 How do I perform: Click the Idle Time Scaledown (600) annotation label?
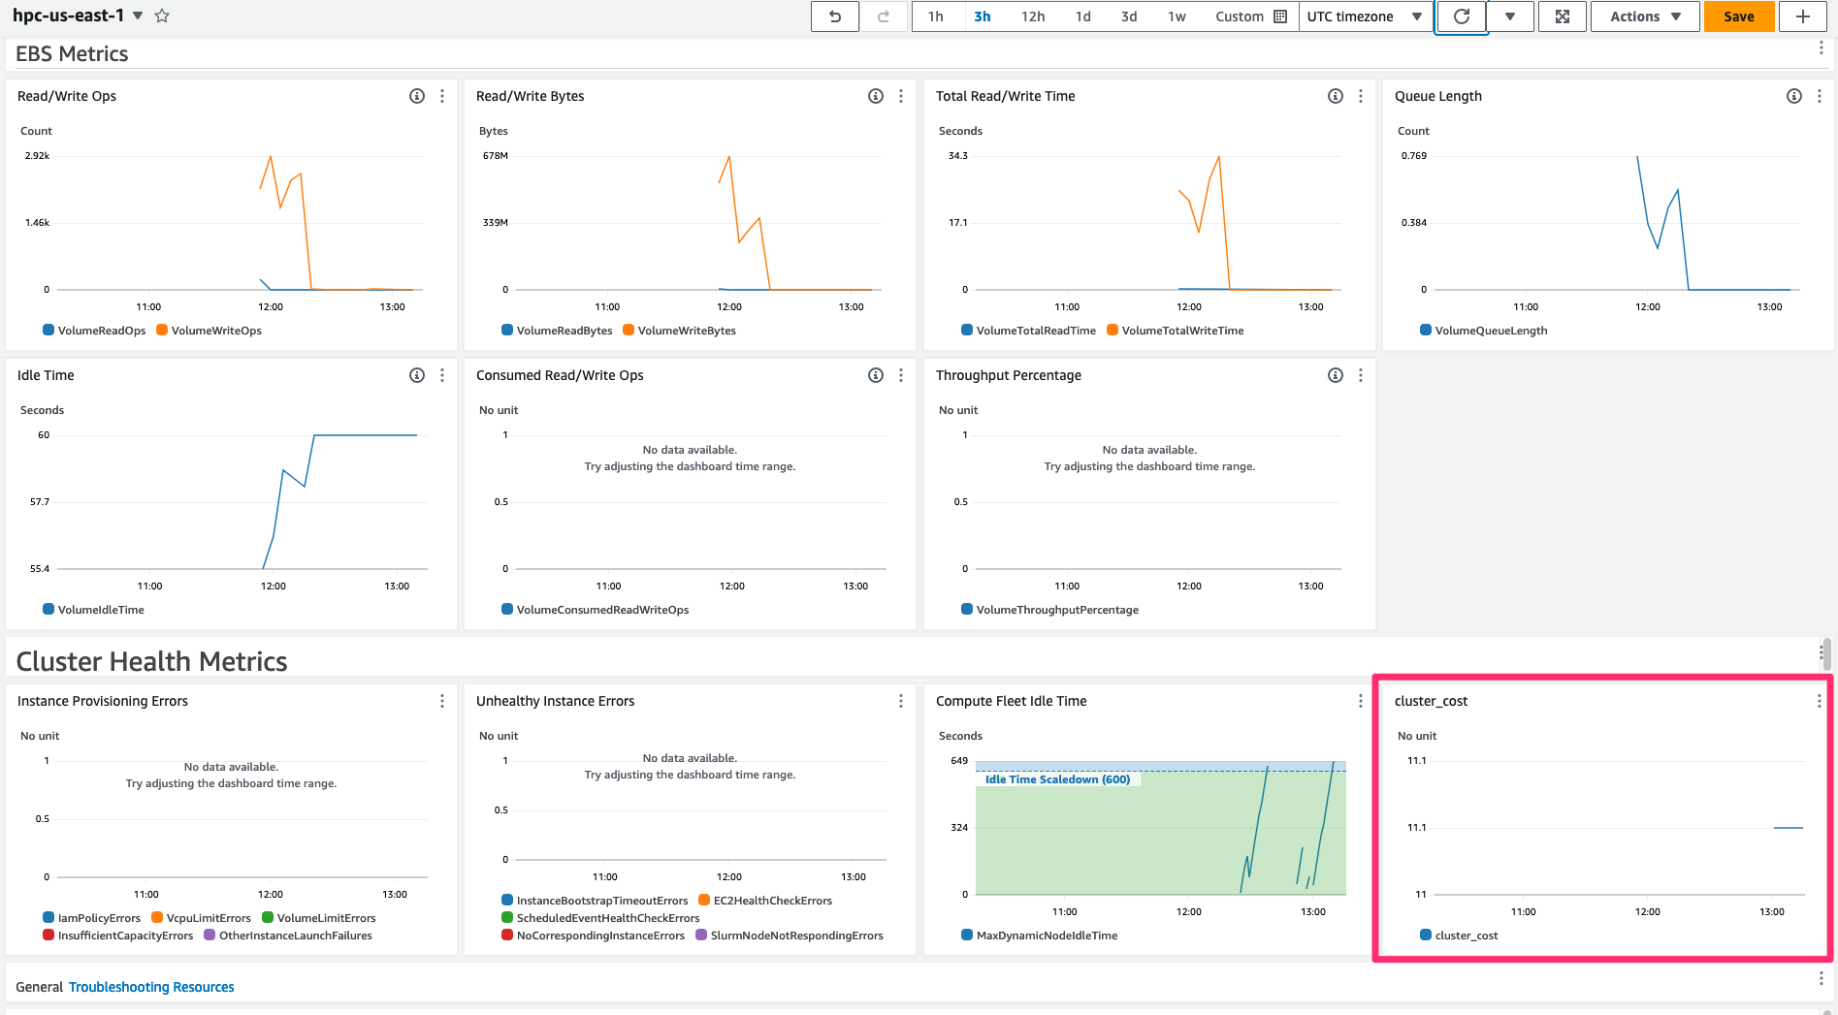[1057, 779]
